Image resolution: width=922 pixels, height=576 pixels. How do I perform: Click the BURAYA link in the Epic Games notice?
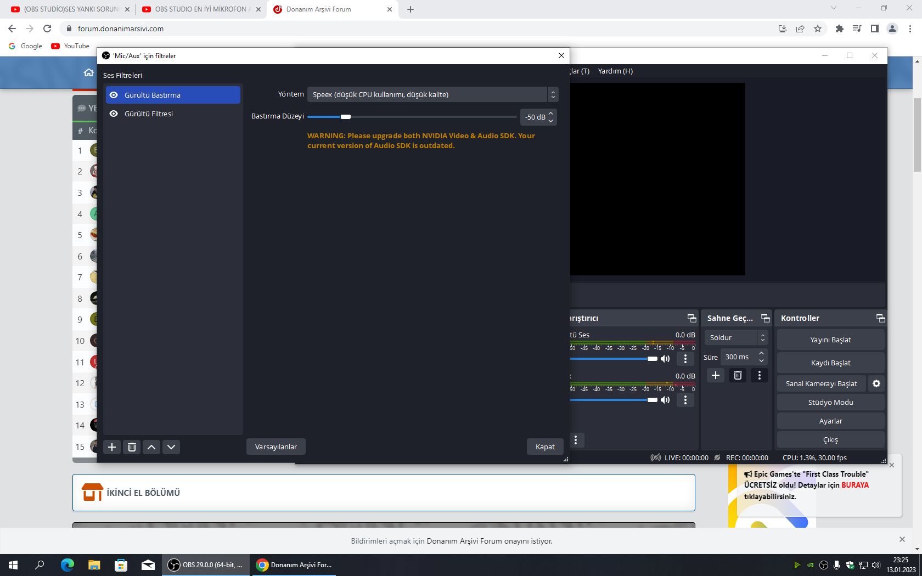pos(855,485)
